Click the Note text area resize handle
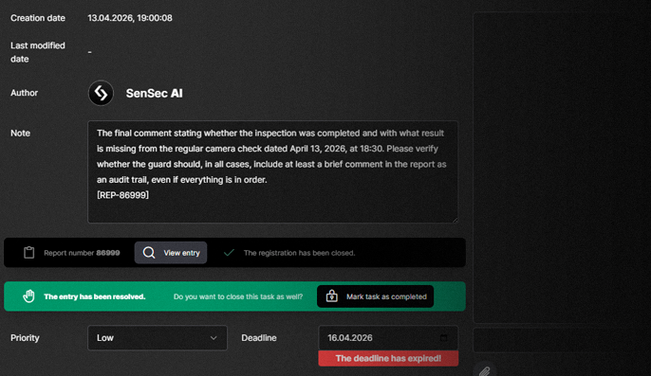 pos(455,220)
